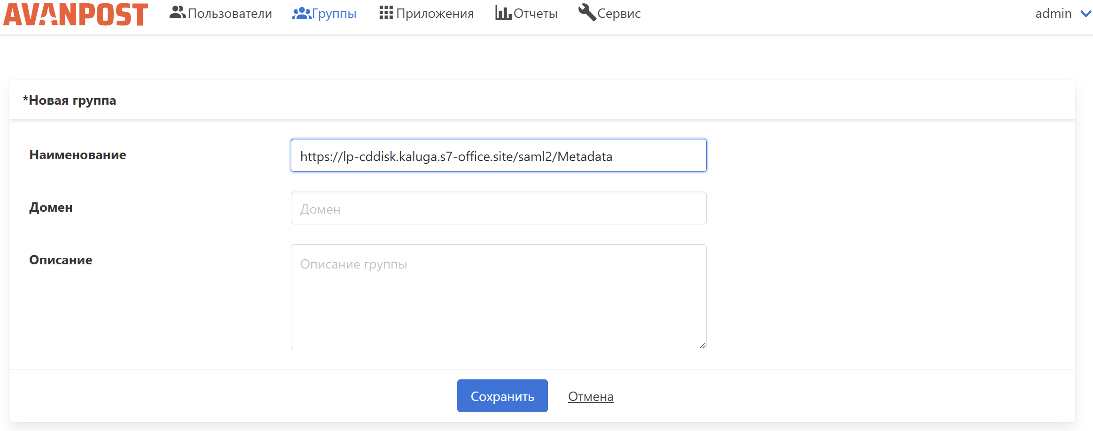The height and width of the screenshot is (431, 1093).
Task: Click the users silhouette icon
Action: [178, 13]
